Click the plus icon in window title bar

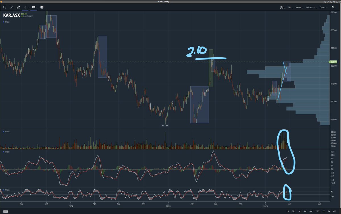pyautogui.click(x=325, y=2)
